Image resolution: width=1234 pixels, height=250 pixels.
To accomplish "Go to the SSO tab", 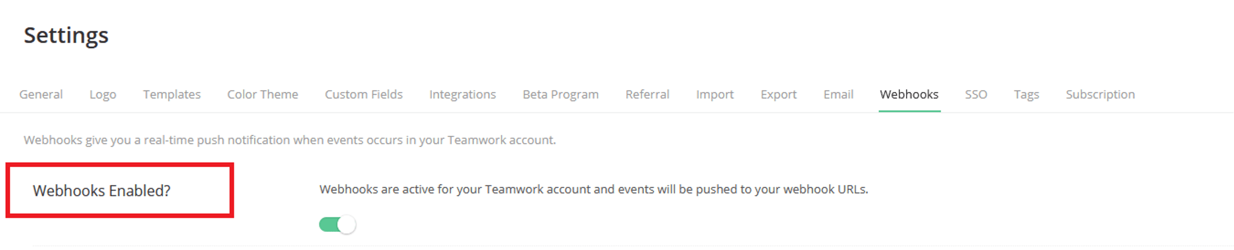I will pos(976,94).
